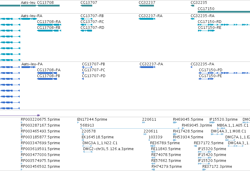Click the CG17150-RD transcript label

pos(209,22)
